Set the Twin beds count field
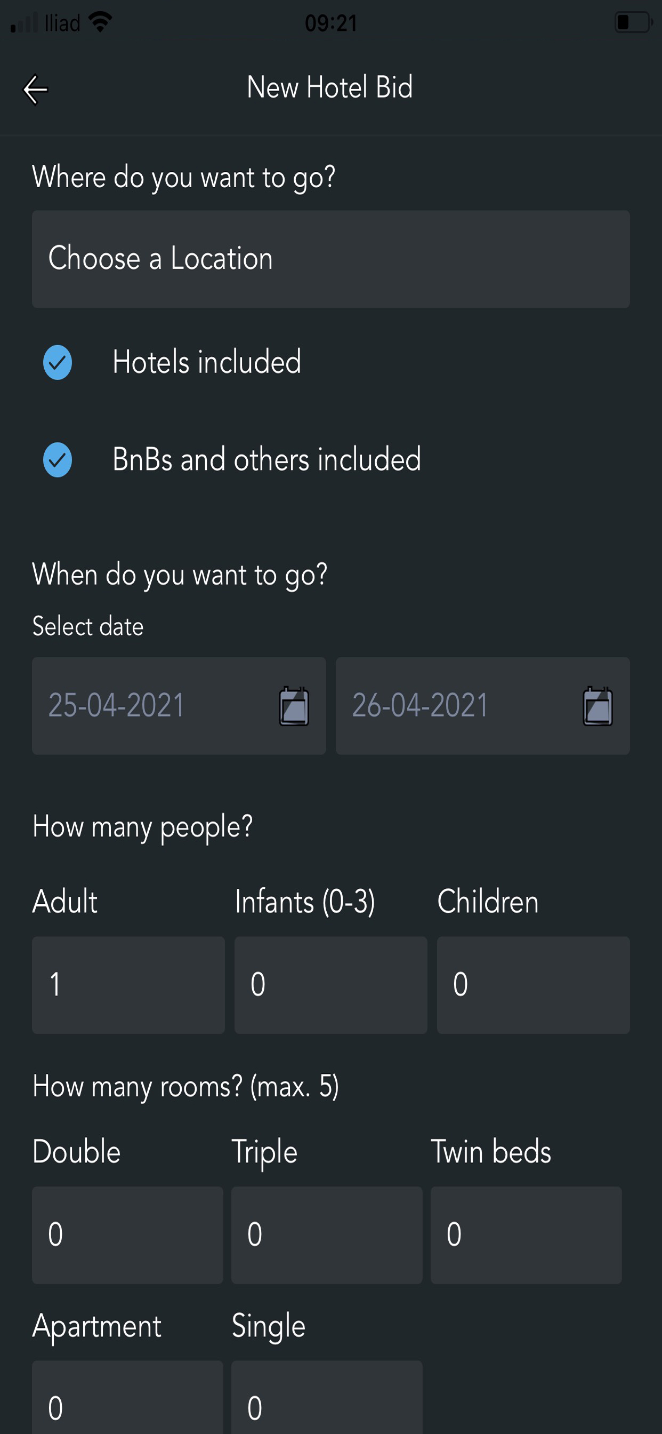The image size is (662, 1434). pos(526,1234)
